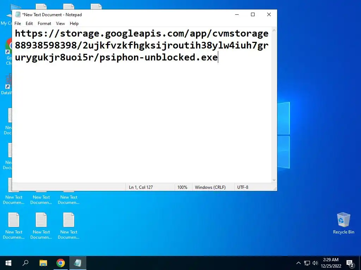The height and width of the screenshot is (270, 361).
Task: Select the Recycle Bin desktop icon
Action: 343,223
